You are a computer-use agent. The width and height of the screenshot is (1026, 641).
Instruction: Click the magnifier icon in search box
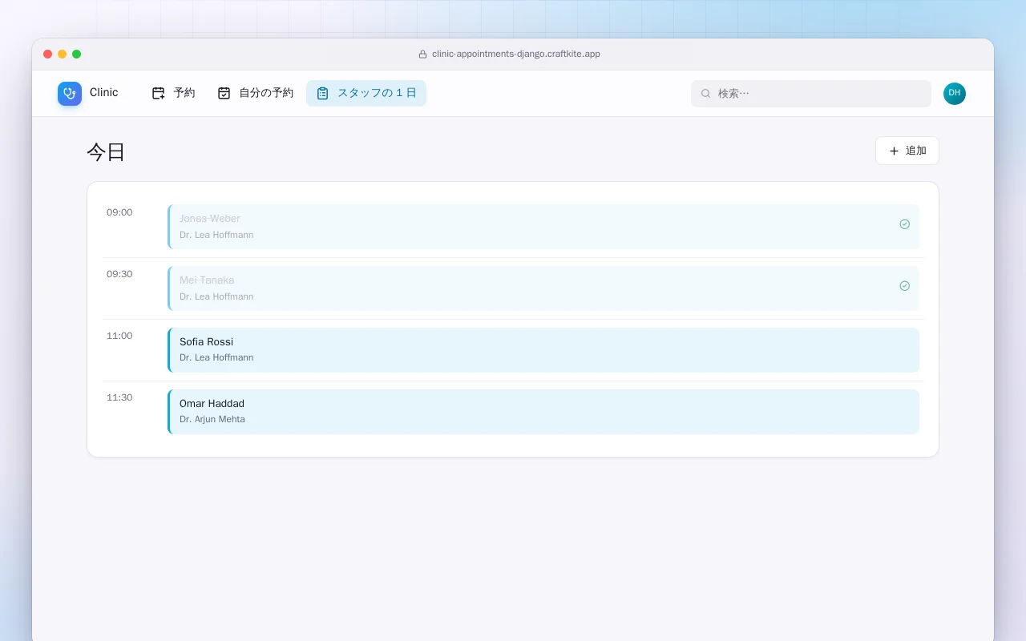point(706,94)
